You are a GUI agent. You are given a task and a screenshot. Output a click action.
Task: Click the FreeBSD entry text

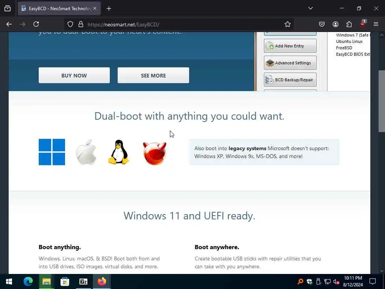point(344,48)
